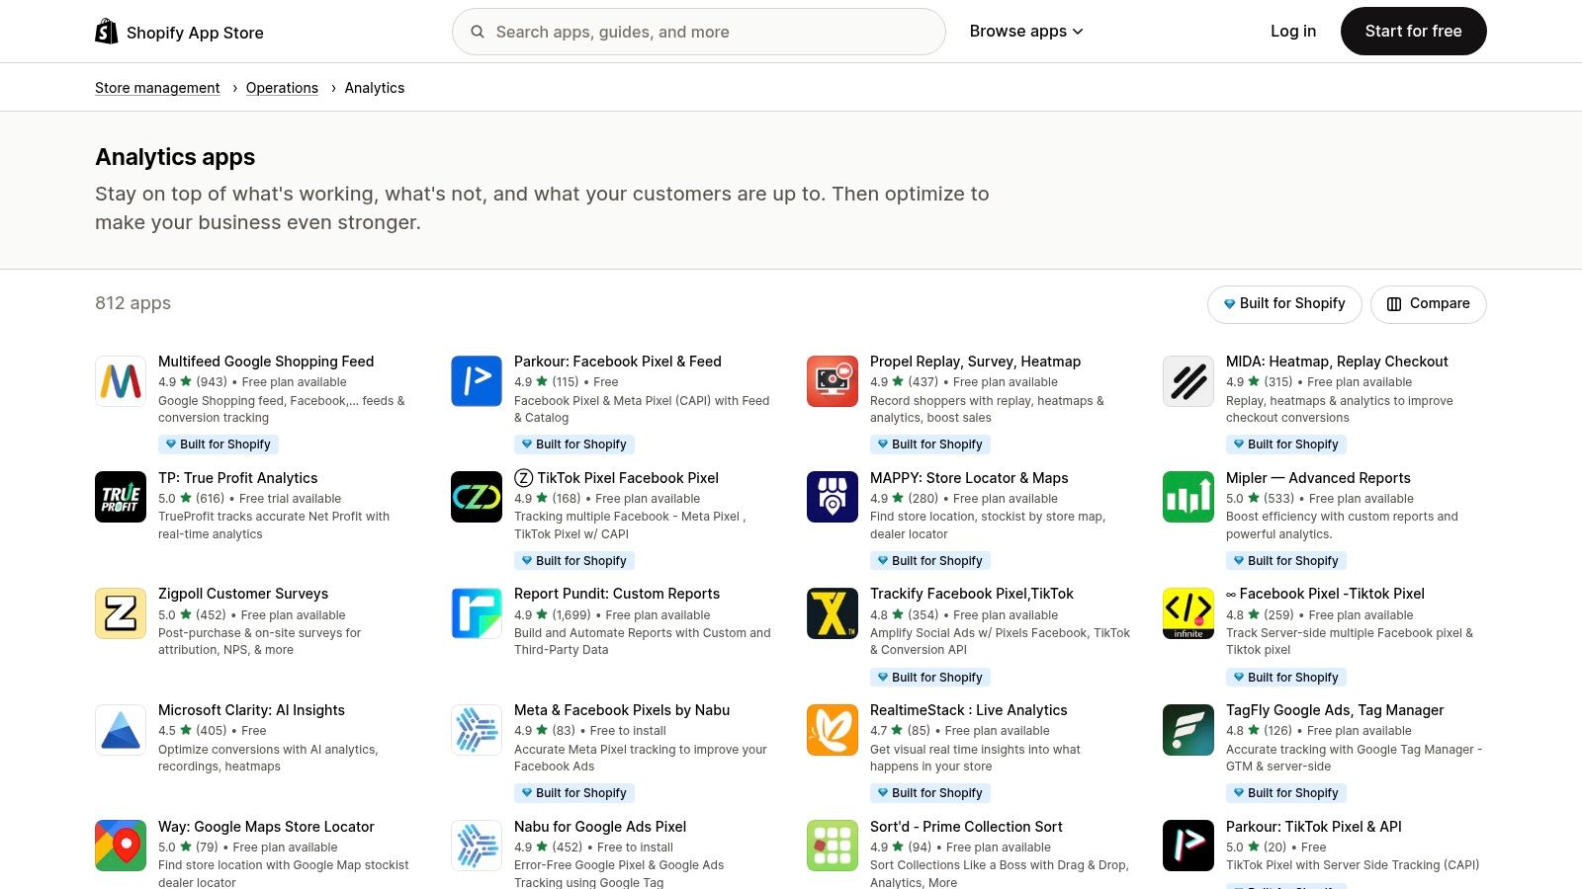Select the Multifeed Google Shopping Feed app icon
This screenshot has height=889, width=1582.
pyautogui.click(x=120, y=380)
